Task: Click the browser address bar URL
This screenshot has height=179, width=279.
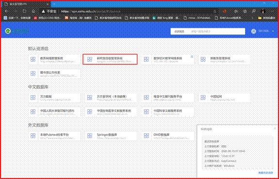Action: [91, 11]
